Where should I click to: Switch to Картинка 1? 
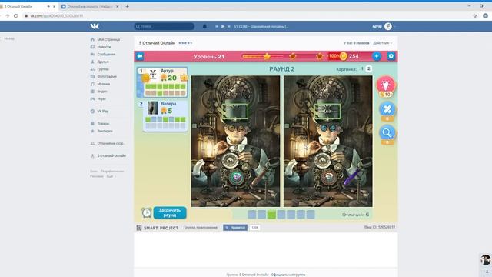tap(362, 68)
